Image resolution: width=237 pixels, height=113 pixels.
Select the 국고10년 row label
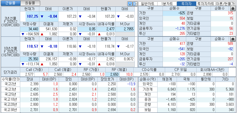tap(10, 99)
